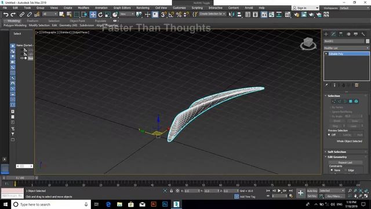Viewport: 371px width, 209px height.
Task: Open the Rendering menu
Action: coord(143,8)
